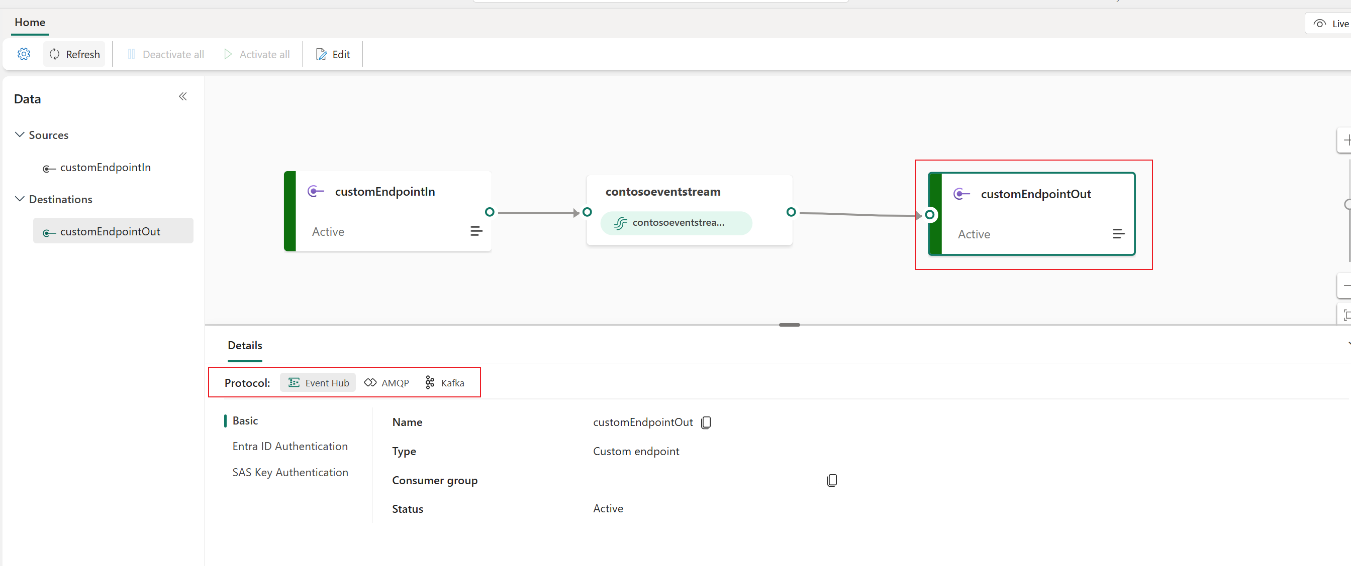Switch protocol to AMQP

click(x=387, y=383)
